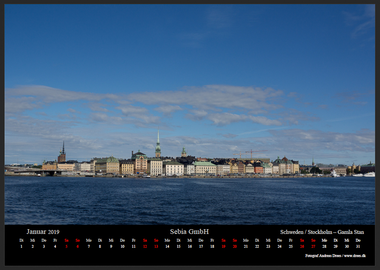Click the 'Sa' weekday label above date 5

point(66,240)
